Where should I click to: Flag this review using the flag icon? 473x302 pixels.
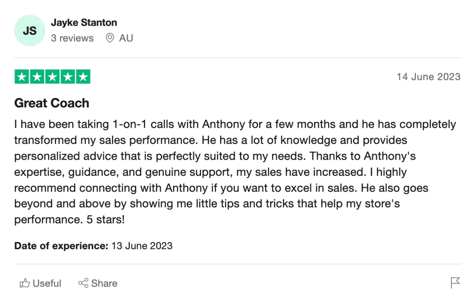(x=455, y=283)
